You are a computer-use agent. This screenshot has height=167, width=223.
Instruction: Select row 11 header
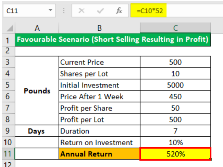point(7,154)
